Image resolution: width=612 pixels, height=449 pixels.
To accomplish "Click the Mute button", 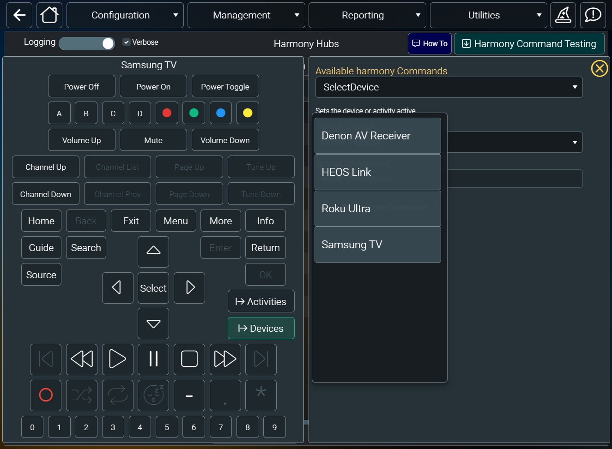I will pos(153,140).
